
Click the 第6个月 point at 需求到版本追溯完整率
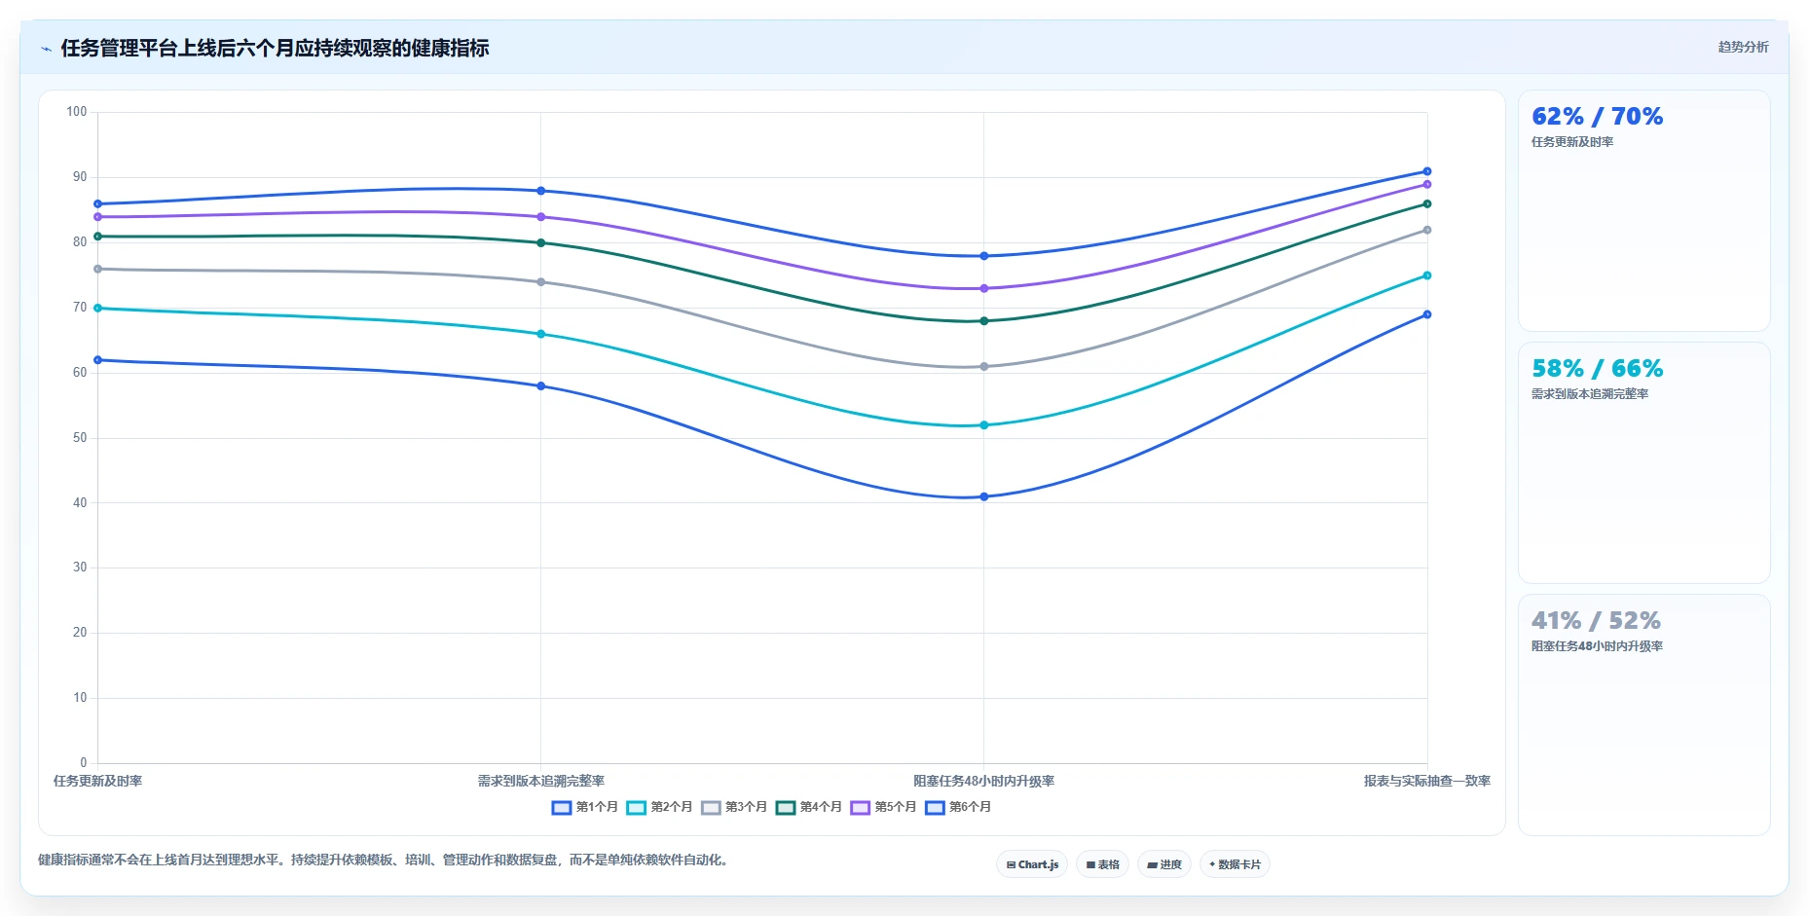click(541, 191)
